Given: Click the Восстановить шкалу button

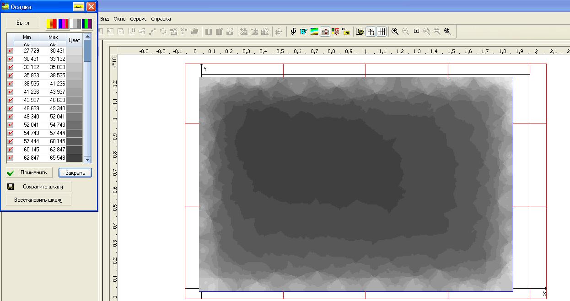Looking at the screenshot, I should 38,200.
